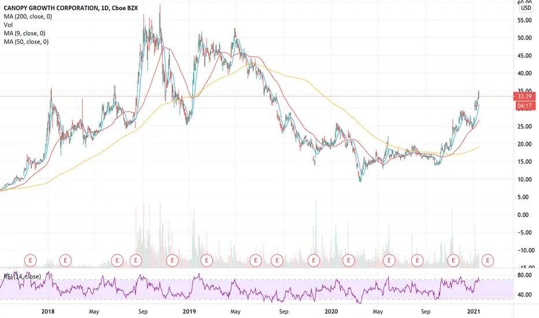The width and height of the screenshot is (539, 318).
Task: Open the upcoming earnings marker after 2021
Action: point(488,261)
